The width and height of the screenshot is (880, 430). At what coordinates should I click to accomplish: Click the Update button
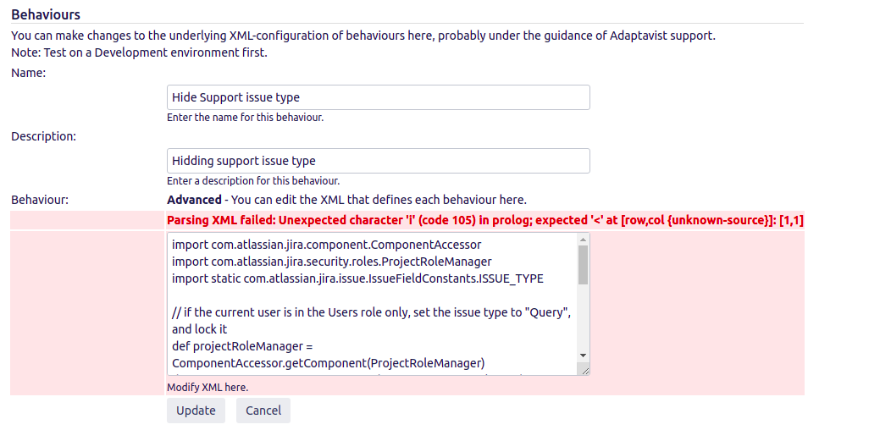pos(196,411)
